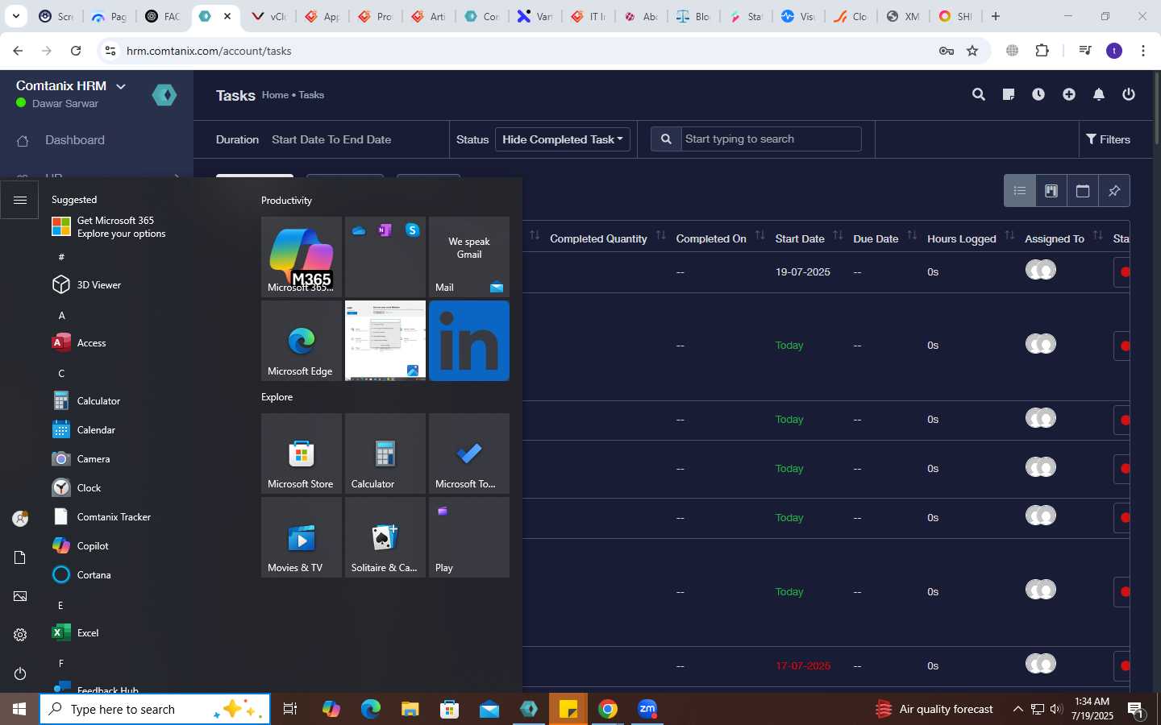The image size is (1161, 725).
Task: Sort by Due Date column
Action: [x=912, y=236]
